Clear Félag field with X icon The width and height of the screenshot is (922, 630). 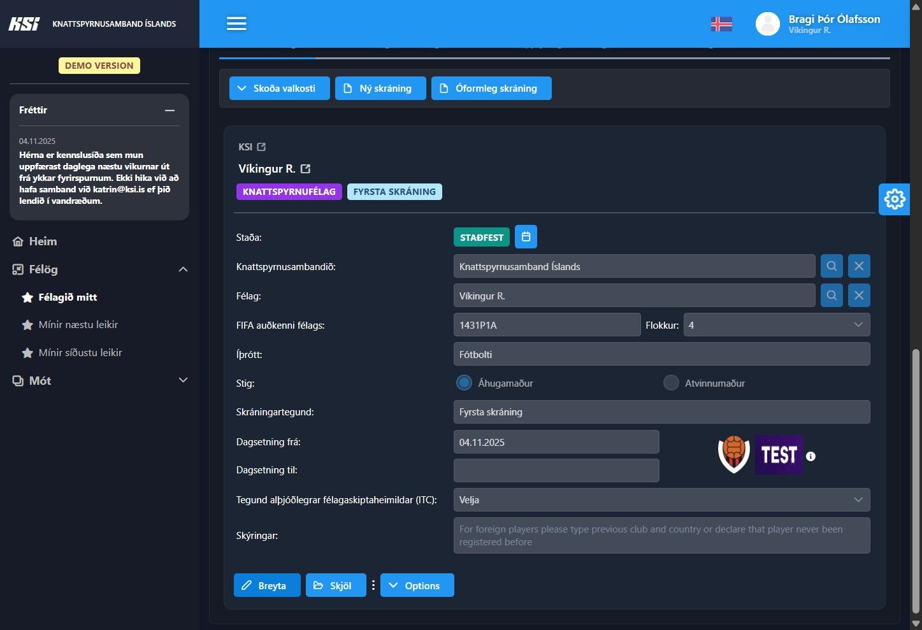[859, 296]
